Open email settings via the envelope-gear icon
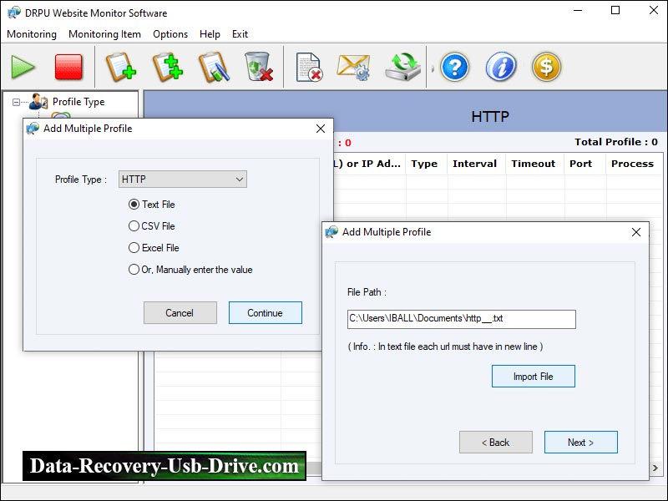This screenshot has height=501, width=668. [351, 67]
